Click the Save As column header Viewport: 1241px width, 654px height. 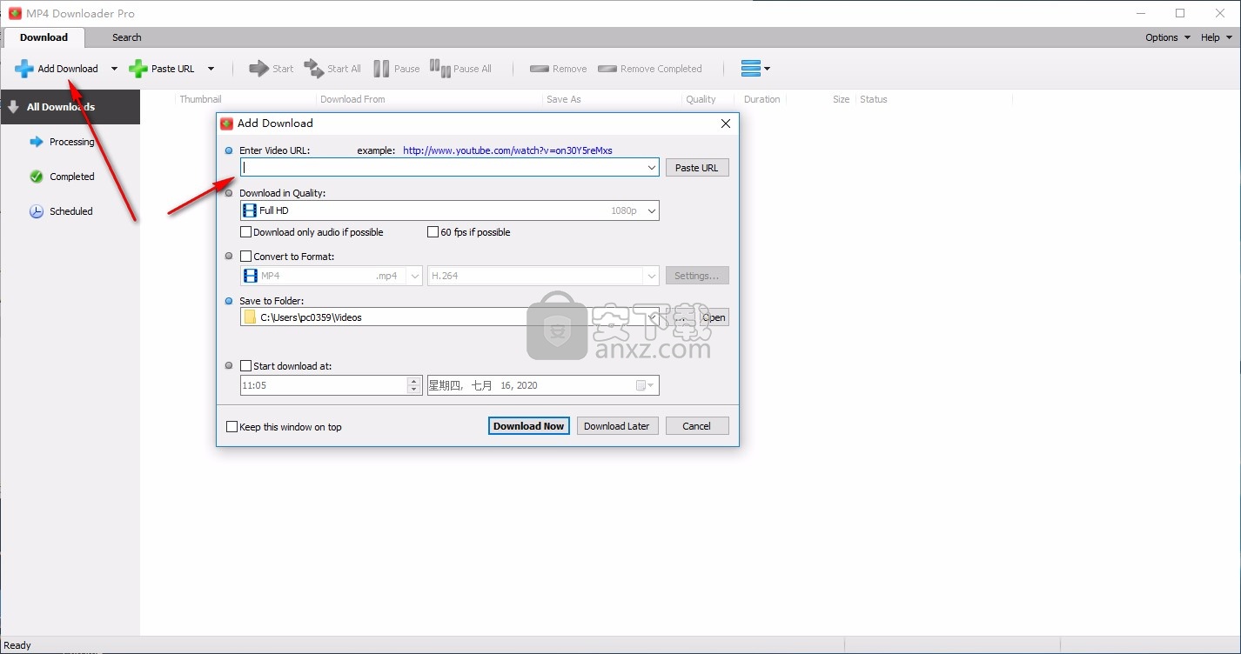coord(564,99)
